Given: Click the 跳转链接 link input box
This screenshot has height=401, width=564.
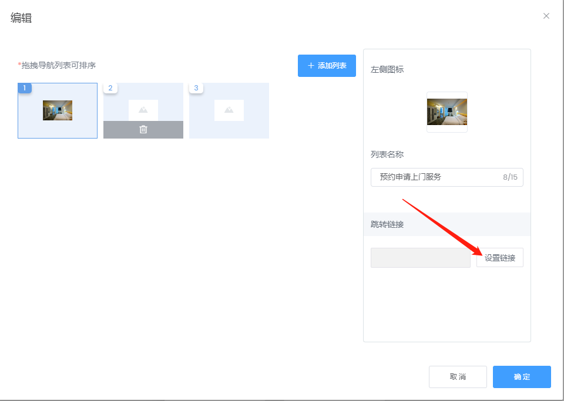Looking at the screenshot, I should point(420,257).
